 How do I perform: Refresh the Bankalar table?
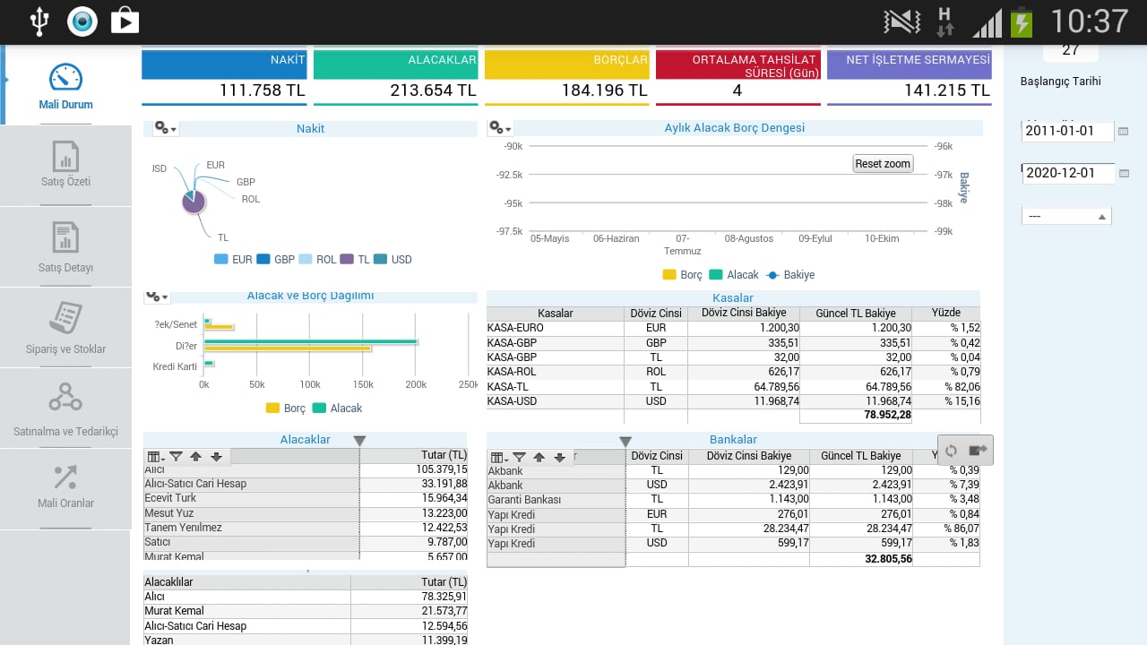pyautogui.click(x=952, y=451)
